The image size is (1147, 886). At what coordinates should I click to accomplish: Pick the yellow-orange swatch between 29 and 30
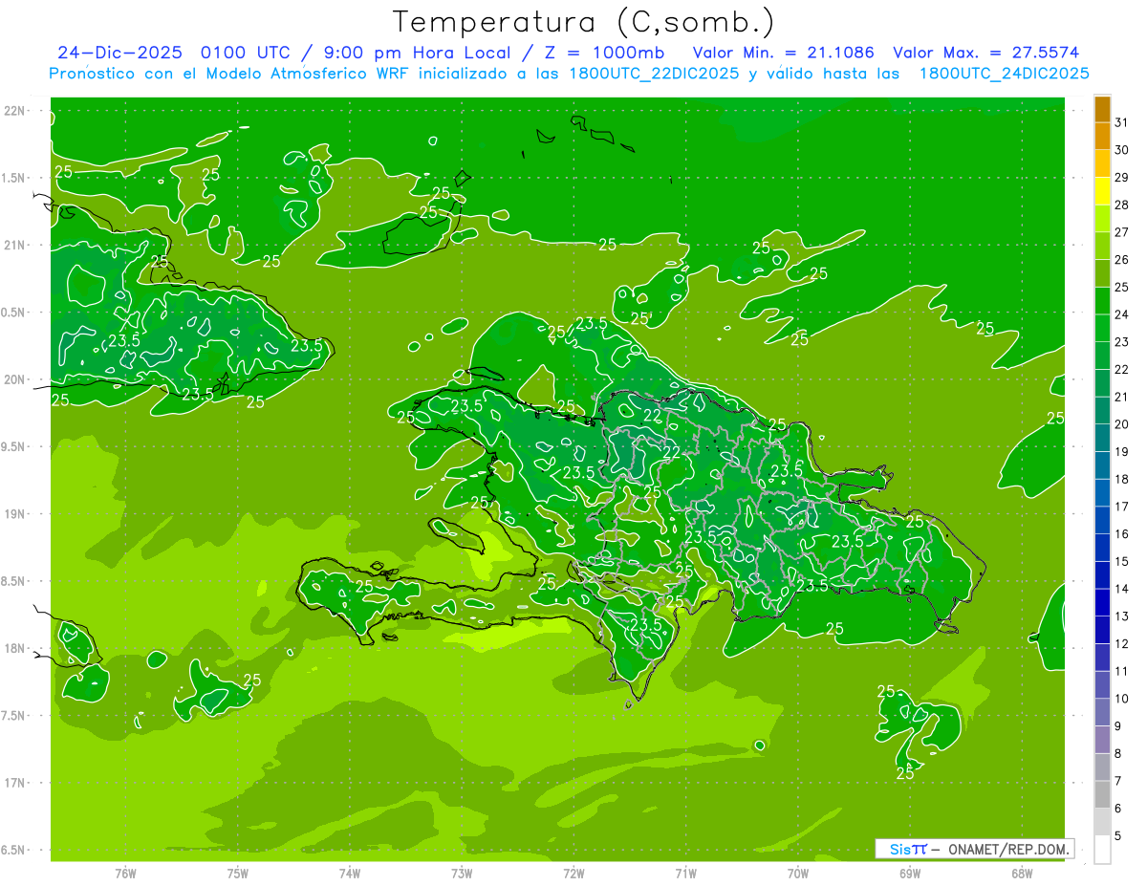tap(1102, 163)
